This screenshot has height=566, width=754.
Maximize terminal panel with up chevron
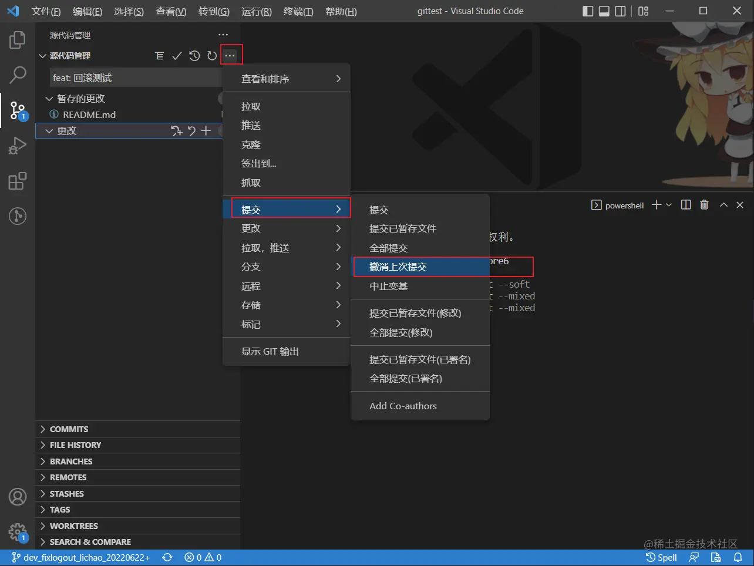[x=724, y=205]
